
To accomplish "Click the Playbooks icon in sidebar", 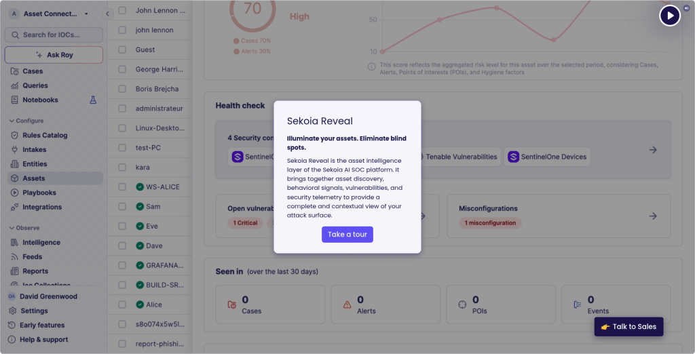I will (x=15, y=193).
